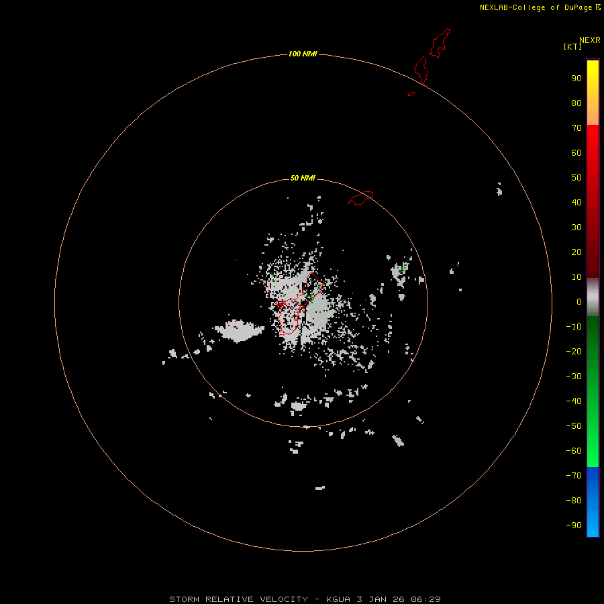Click the Saipan island outline at the top right
This screenshot has height=604, width=604.
click(x=440, y=43)
